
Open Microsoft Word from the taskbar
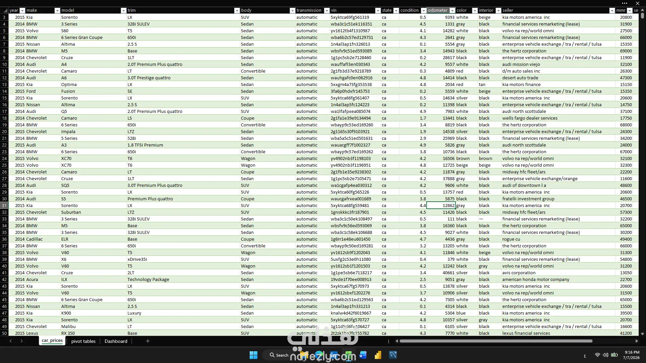point(363,355)
